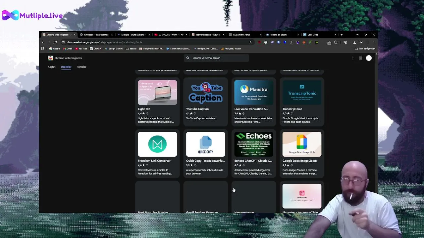Open the Temalar section
The image size is (424, 238).
[81, 67]
